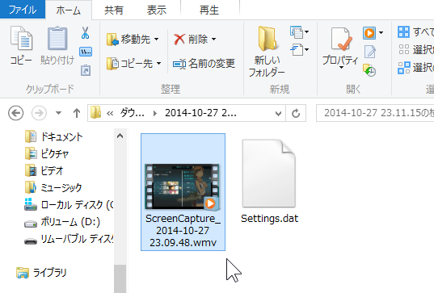Click the History icon in Open group
This screenshot has width=434, height=293.
point(369,70)
